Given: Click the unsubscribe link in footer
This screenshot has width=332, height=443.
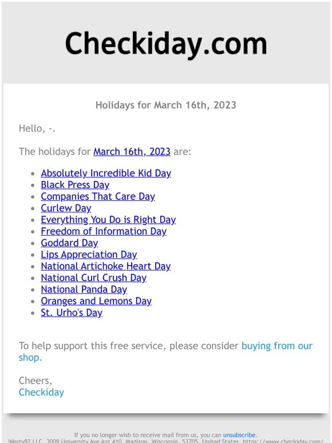Looking at the screenshot, I should 239,435.
